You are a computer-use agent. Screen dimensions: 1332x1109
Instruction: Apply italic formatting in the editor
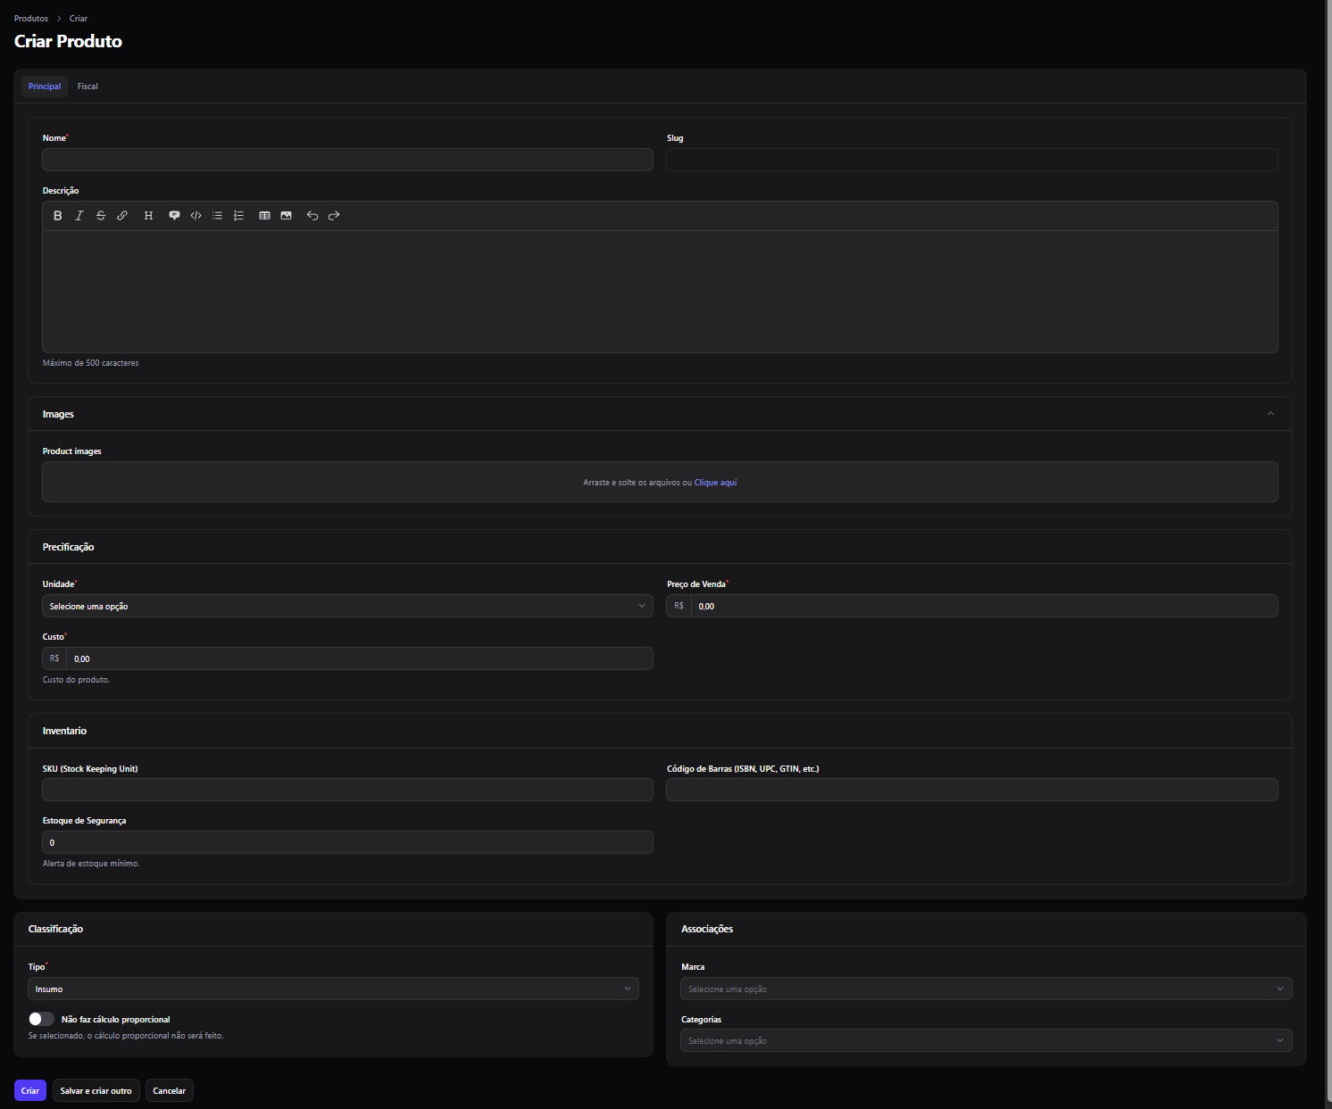[79, 216]
